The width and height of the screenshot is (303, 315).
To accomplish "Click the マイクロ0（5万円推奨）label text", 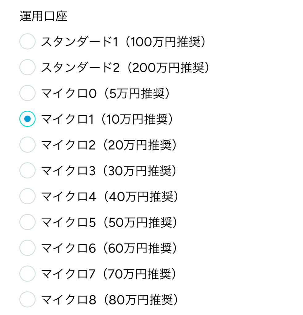I will [x=106, y=94].
